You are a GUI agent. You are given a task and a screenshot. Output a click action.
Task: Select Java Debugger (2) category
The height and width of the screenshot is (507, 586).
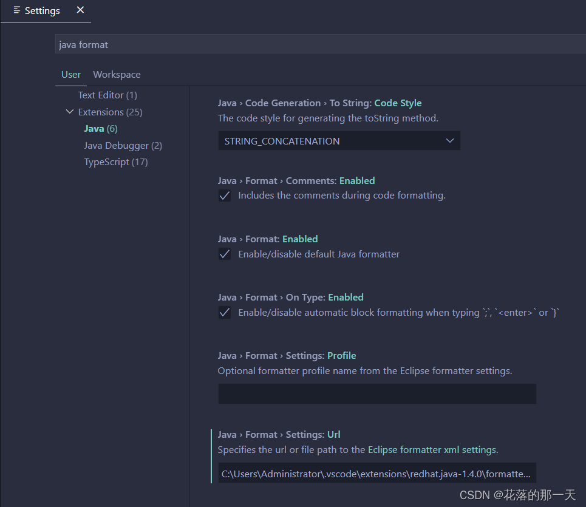click(x=123, y=145)
